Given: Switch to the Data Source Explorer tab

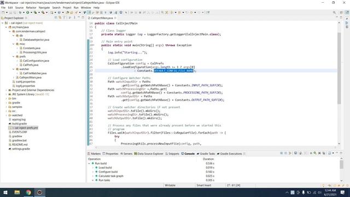Looking at the screenshot, I should 149,154.
